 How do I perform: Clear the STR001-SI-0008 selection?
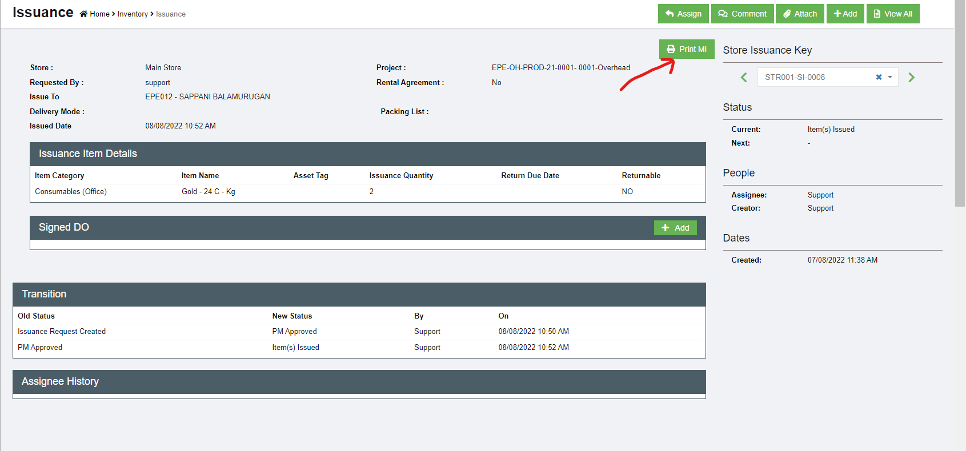pyautogui.click(x=879, y=77)
